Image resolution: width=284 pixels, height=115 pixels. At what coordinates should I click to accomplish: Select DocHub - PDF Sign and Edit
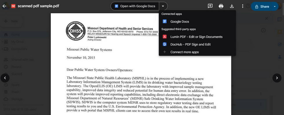click(197, 44)
